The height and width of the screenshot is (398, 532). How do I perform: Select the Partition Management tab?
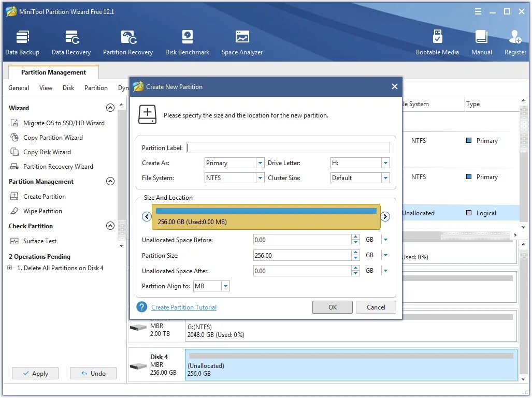click(53, 72)
